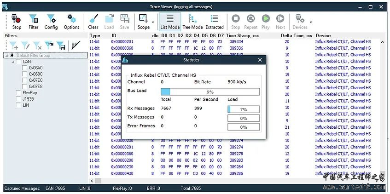Viewport: 390px width, 194px height.
Task: Select the 0x00000430 row at 389286
Action: click(x=233, y=173)
